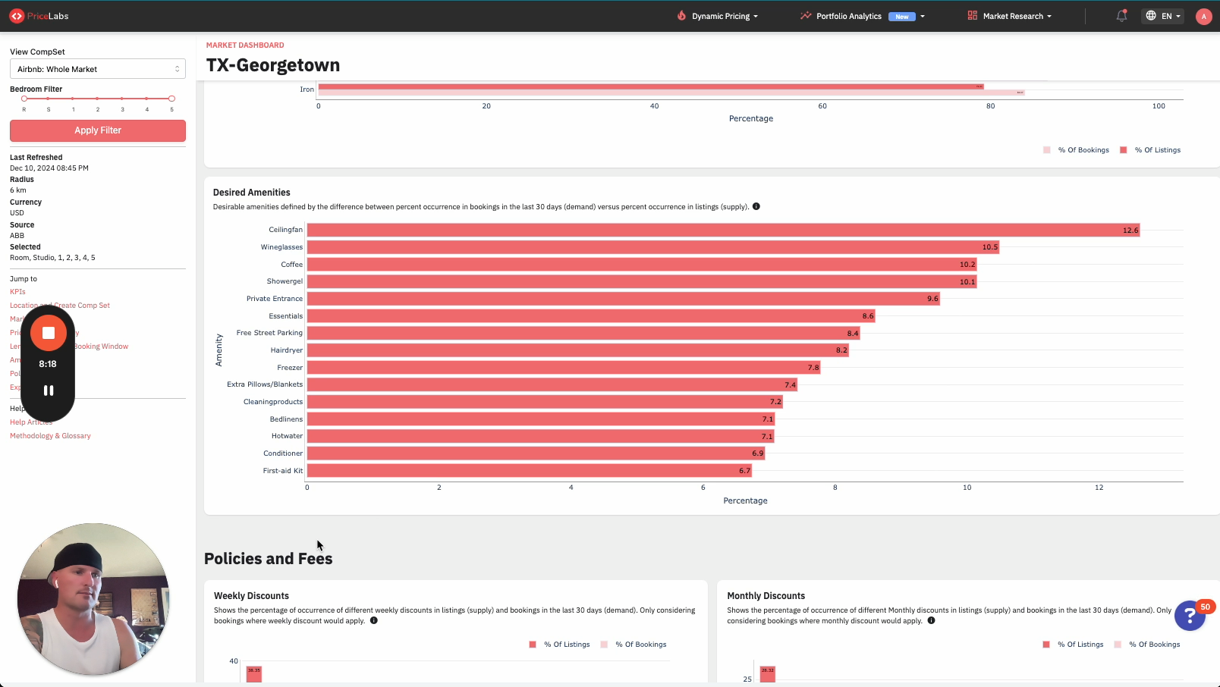Image resolution: width=1220 pixels, height=687 pixels.
Task: Stop the screen recording
Action: [x=49, y=333]
